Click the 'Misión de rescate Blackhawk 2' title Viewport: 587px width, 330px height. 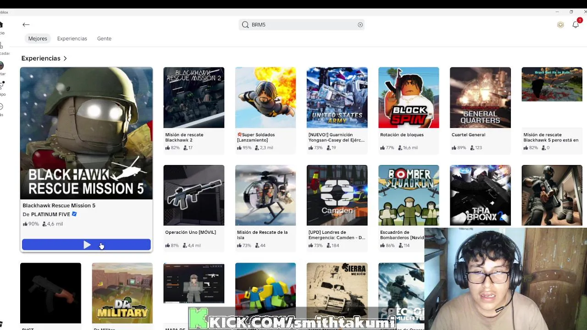[184, 137]
